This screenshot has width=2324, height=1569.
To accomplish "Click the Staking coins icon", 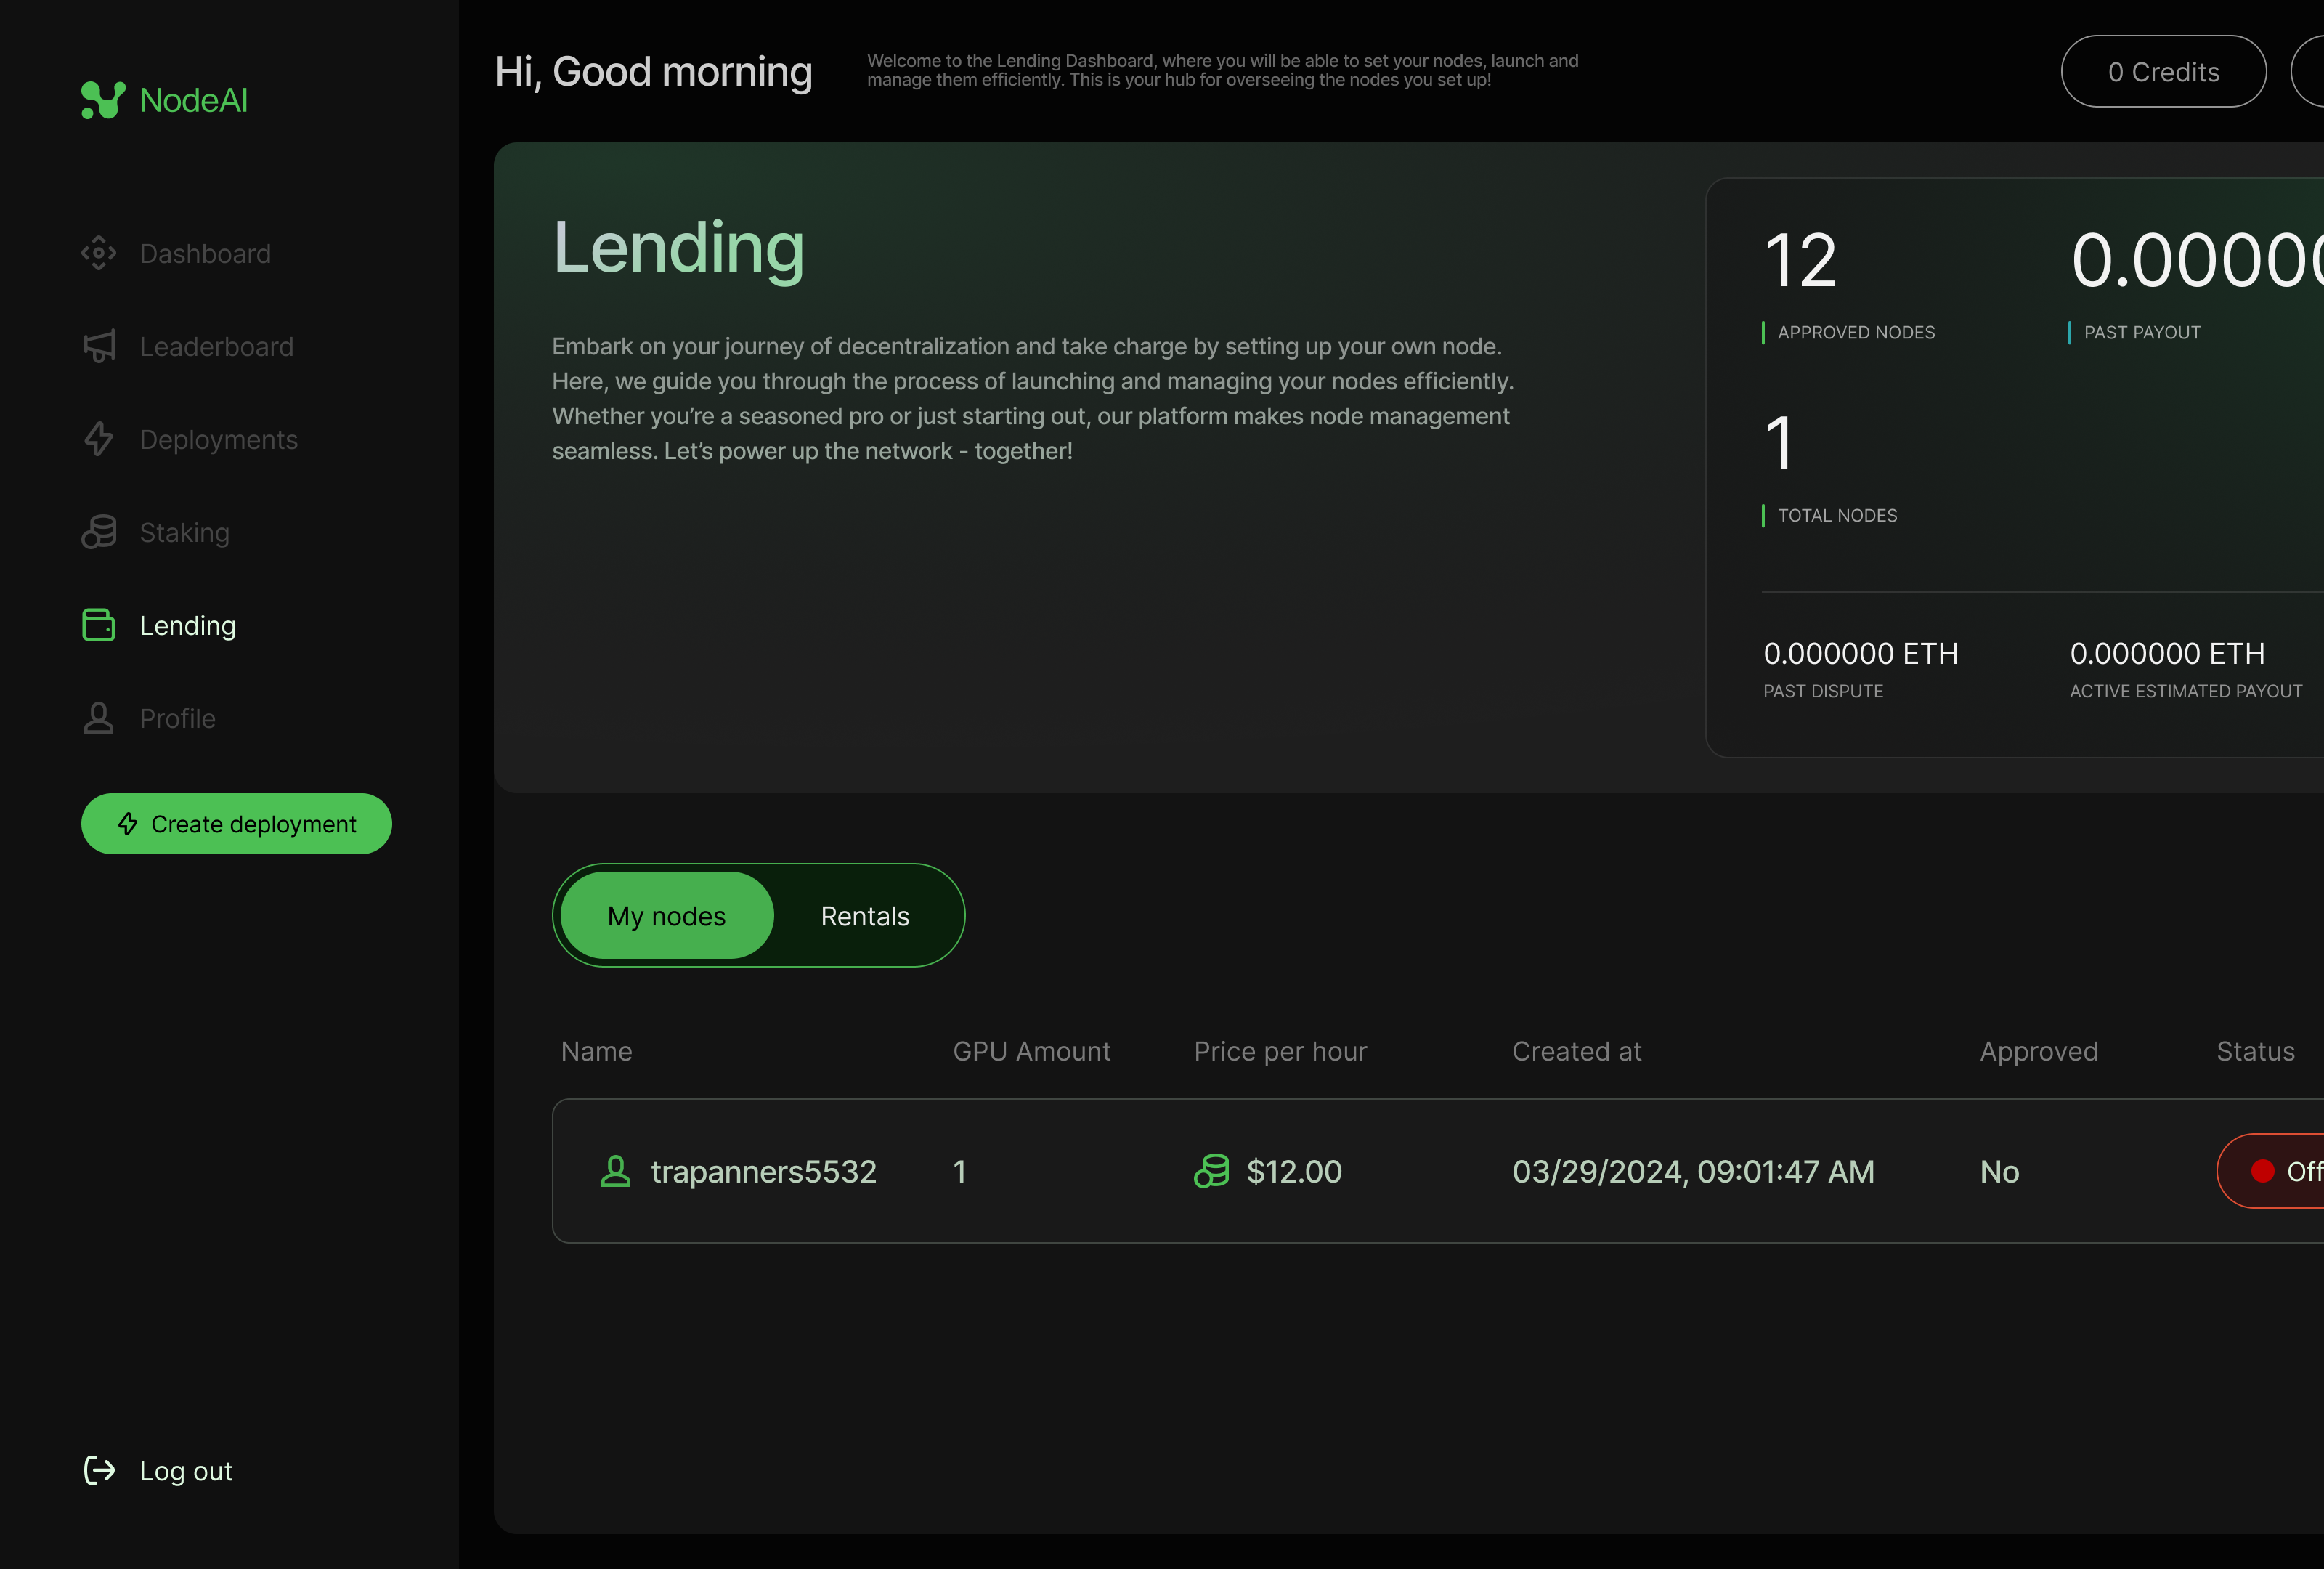I will coord(99,532).
